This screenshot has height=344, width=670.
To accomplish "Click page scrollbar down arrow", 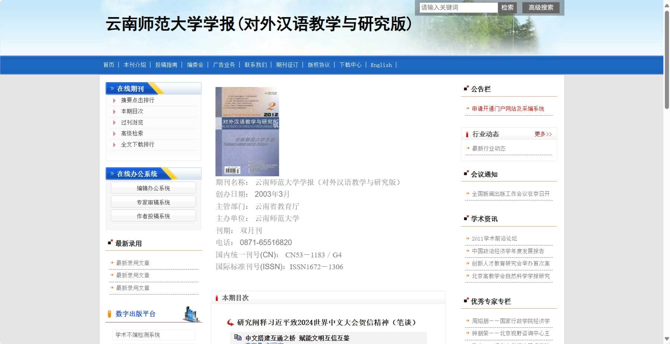I will [667, 339].
